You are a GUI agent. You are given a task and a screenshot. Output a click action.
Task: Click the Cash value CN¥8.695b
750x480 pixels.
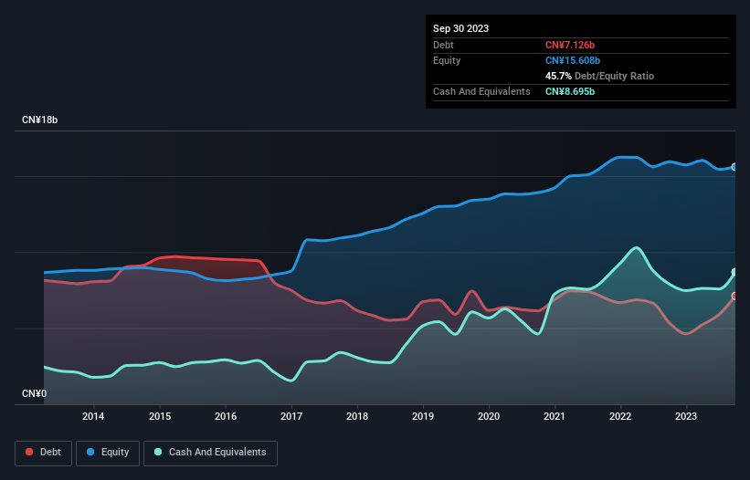tap(570, 91)
